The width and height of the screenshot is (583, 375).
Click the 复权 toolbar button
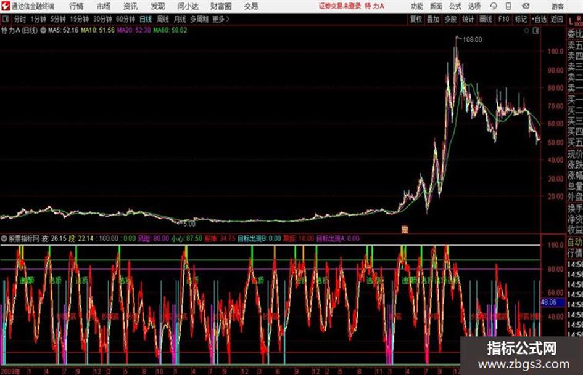[x=416, y=19]
